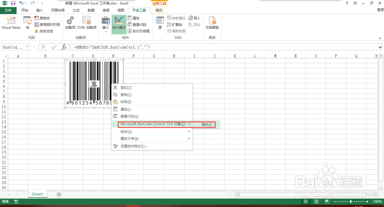Click the zoom slider handle
This screenshot has height=207, width=384.
click(351, 201)
